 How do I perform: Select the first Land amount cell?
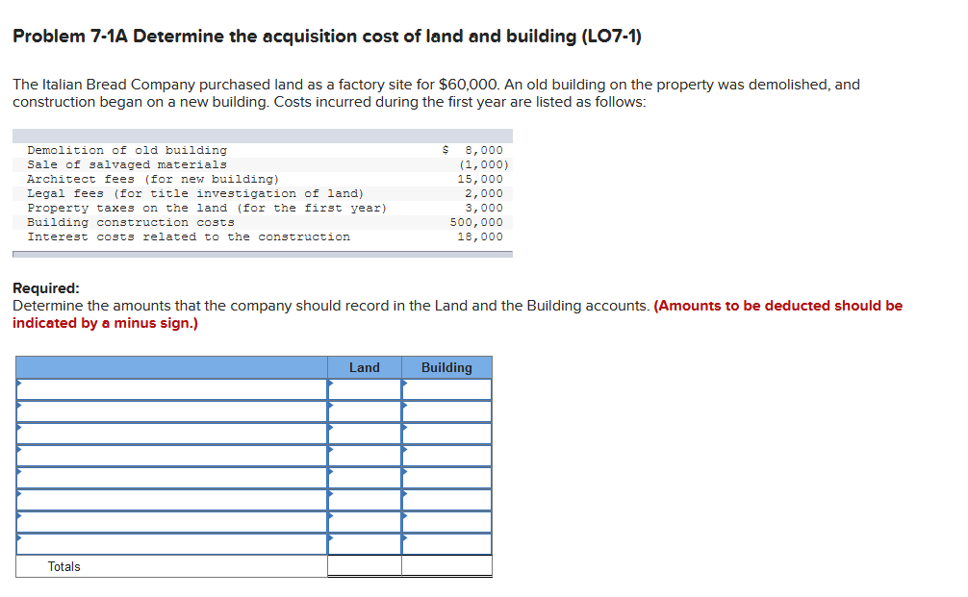366,389
